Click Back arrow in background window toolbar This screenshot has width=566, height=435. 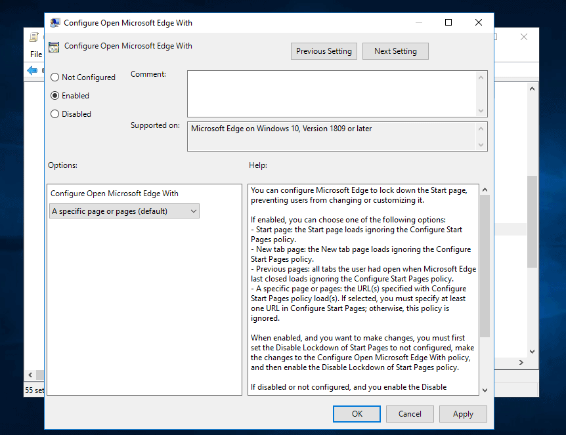coord(32,70)
